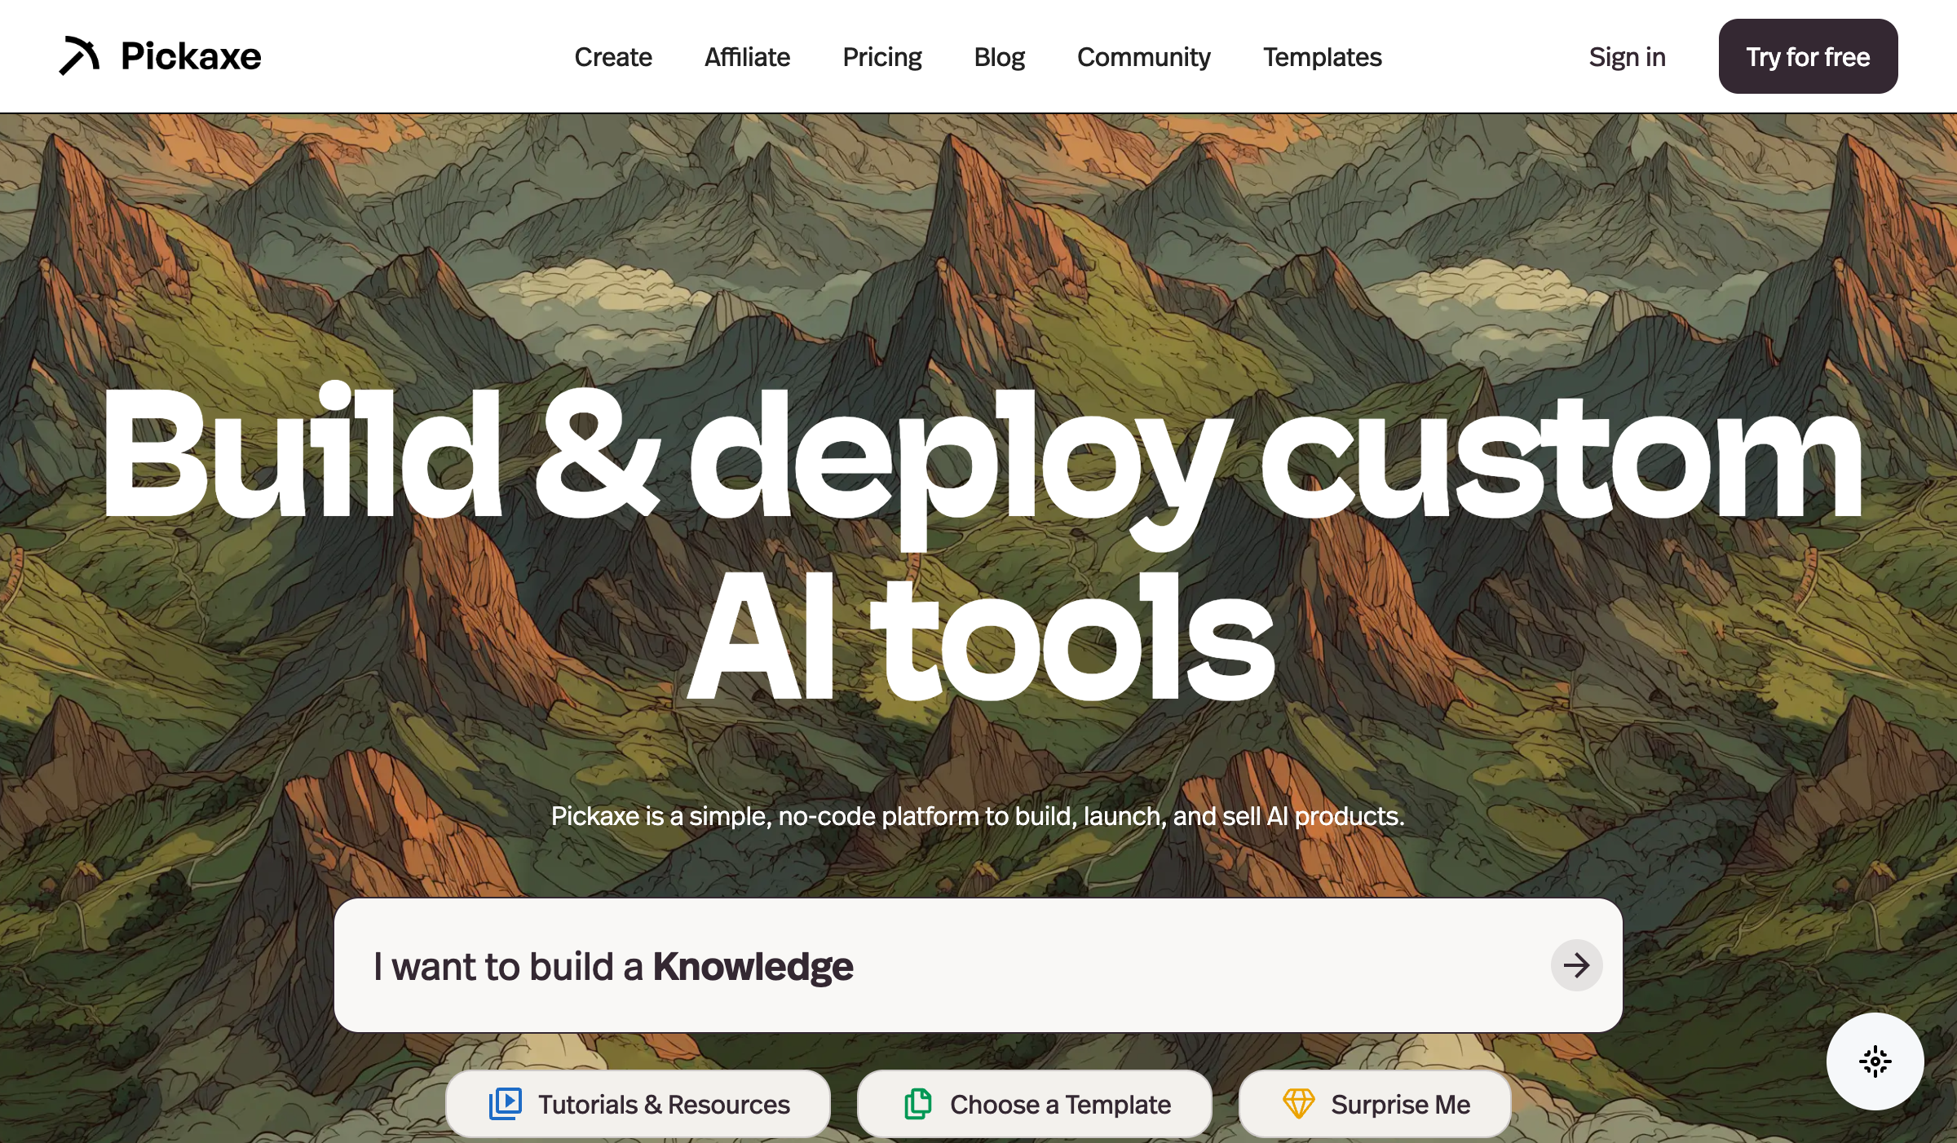Click the 'I want to build a Knowledge' input
Viewport: 1957px width, 1143px height.
(x=978, y=966)
